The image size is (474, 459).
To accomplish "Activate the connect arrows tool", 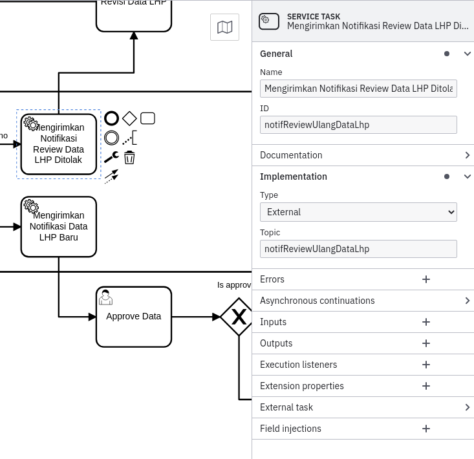I will click(112, 176).
